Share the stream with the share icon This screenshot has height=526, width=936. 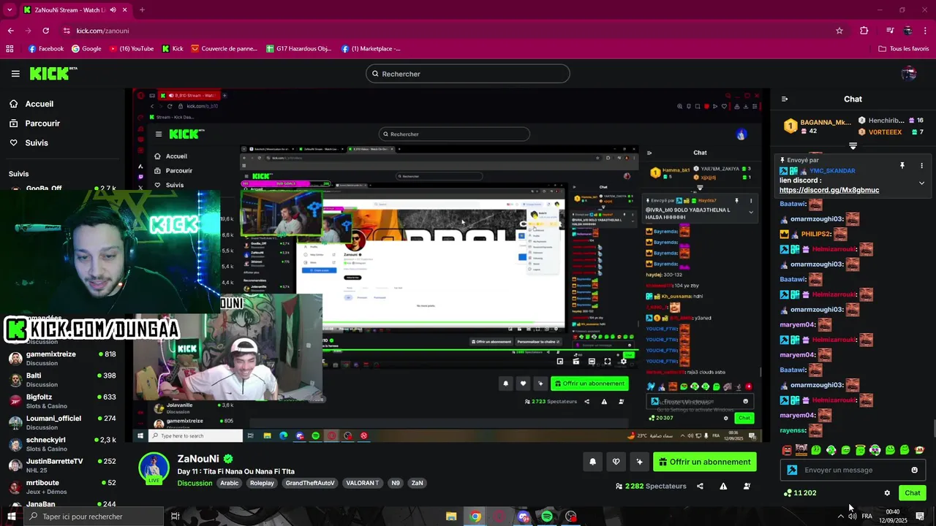700,486
